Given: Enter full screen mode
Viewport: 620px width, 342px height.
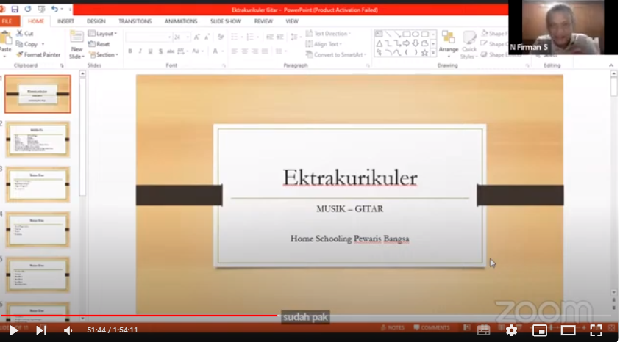Looking at the screenshot, I should point(596,330).
